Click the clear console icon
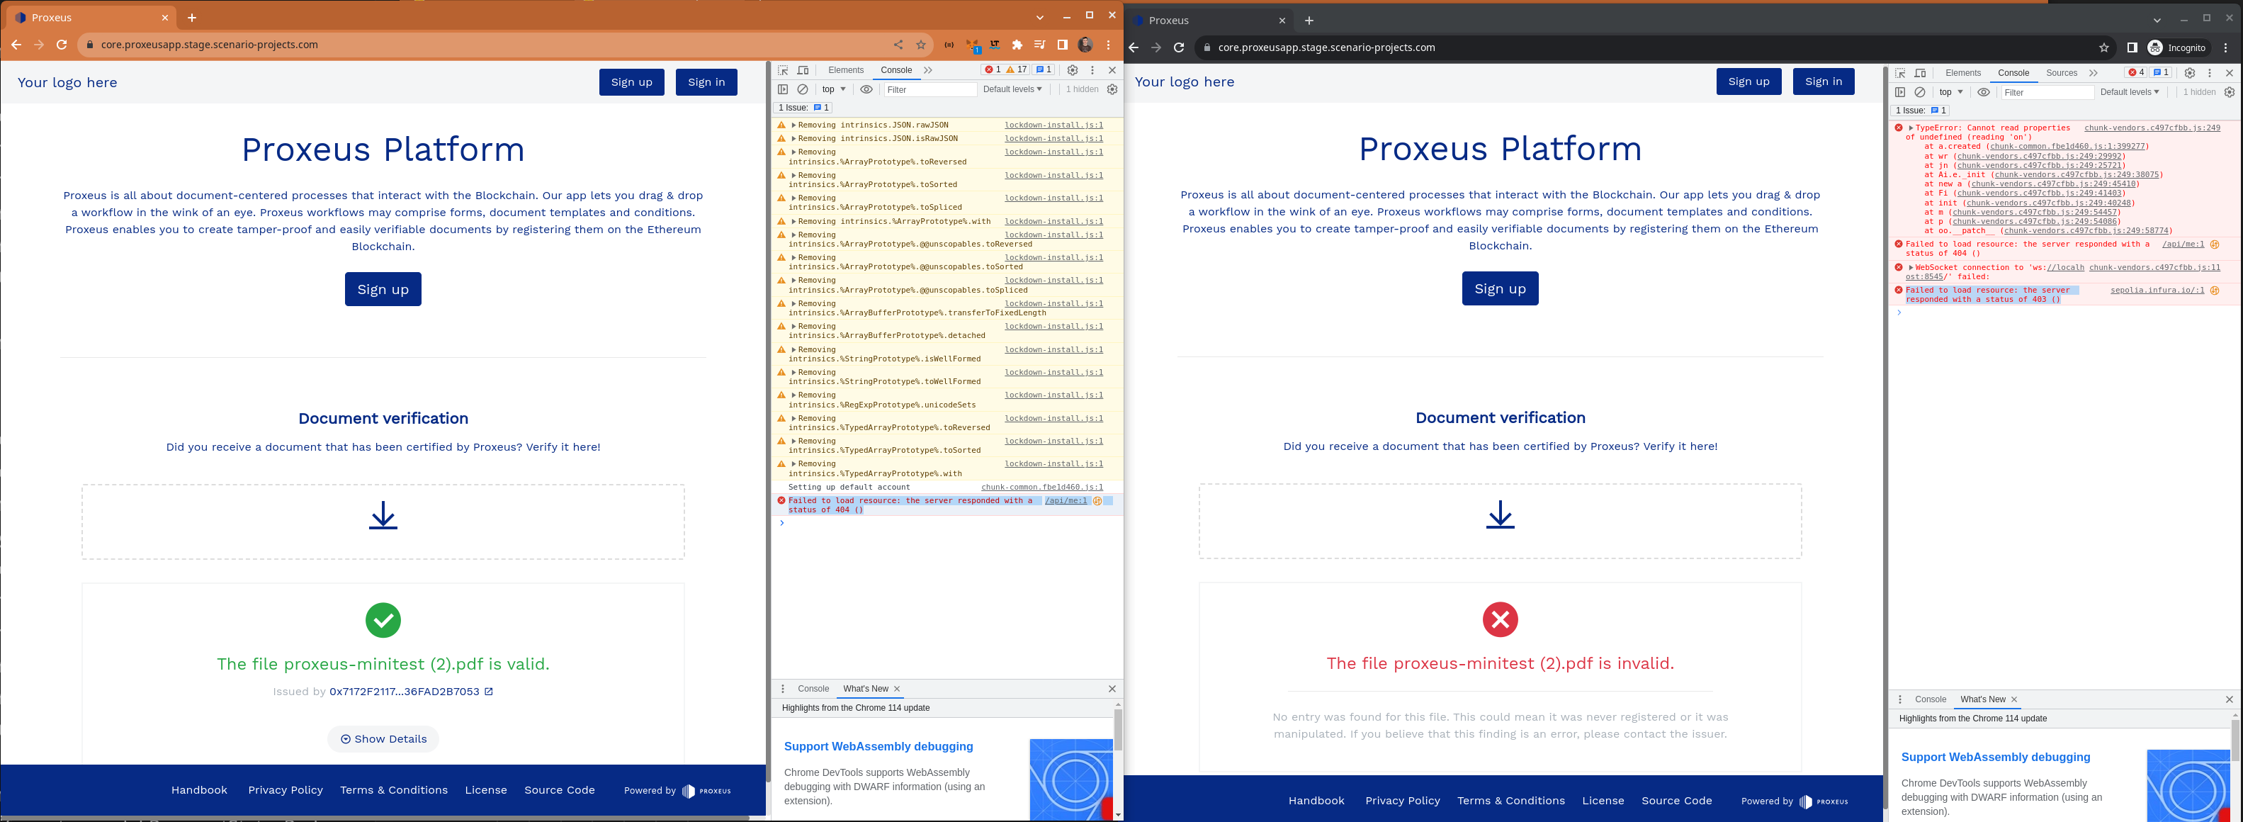The width and height of the screenshot is (2243, 822). 802,89
